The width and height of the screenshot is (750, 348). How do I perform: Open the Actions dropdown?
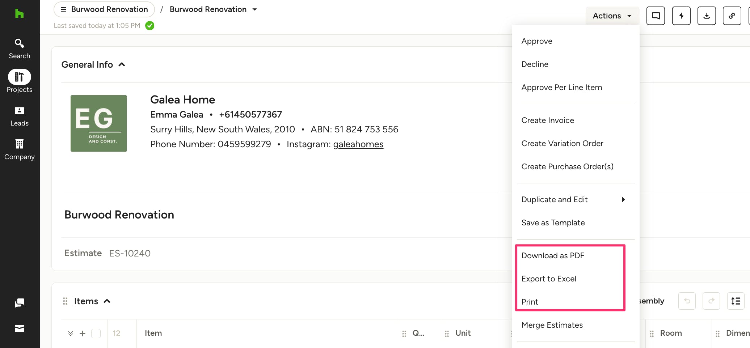pos(612,16)
